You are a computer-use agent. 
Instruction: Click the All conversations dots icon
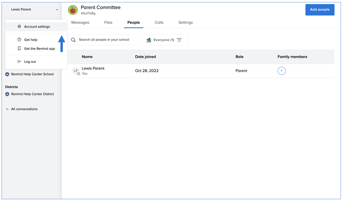(7, 109)
